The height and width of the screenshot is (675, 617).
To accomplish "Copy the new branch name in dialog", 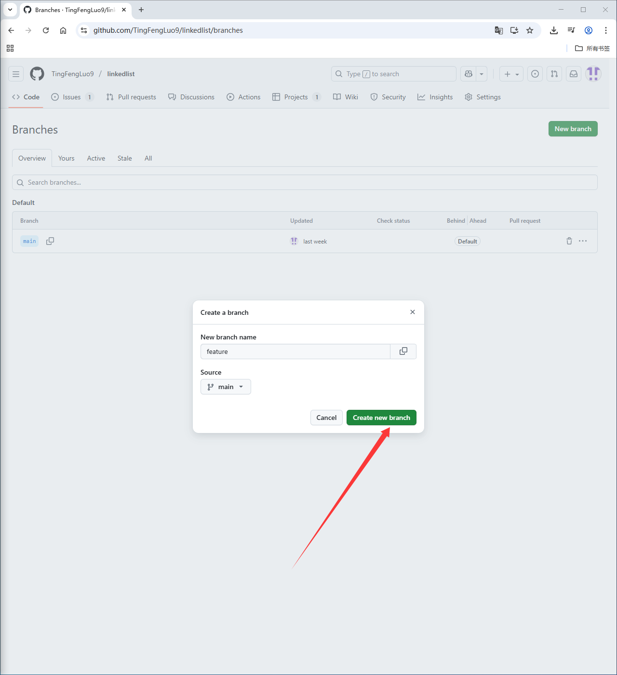I will click(403, 351).
